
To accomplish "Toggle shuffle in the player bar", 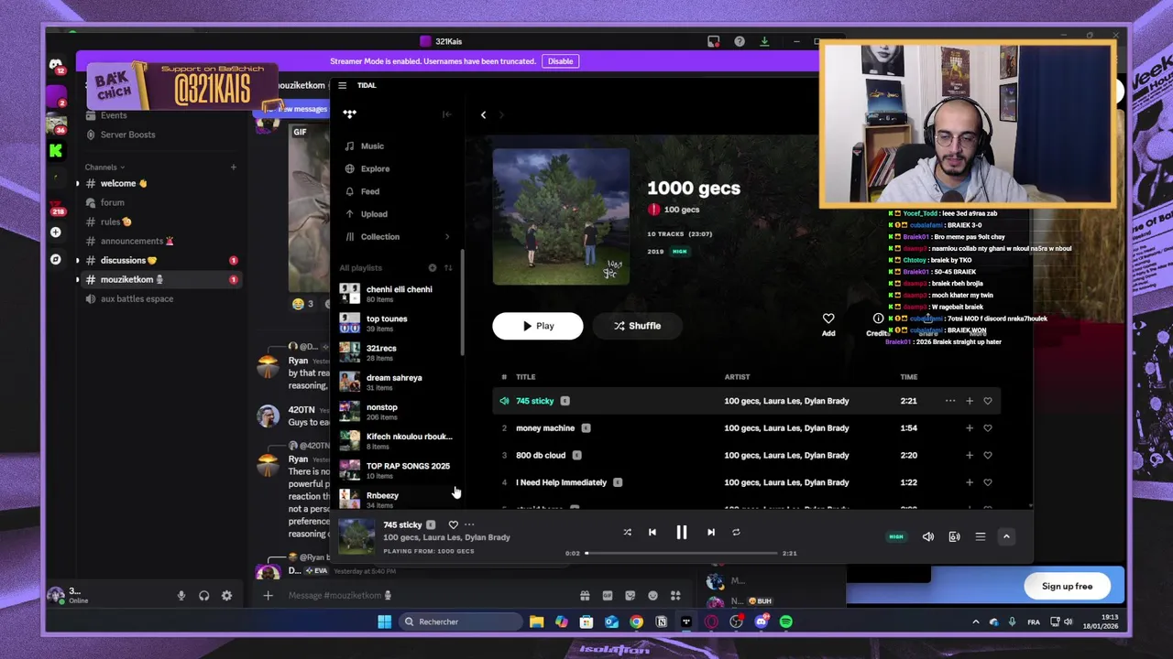I will click(x=627, y=533).
